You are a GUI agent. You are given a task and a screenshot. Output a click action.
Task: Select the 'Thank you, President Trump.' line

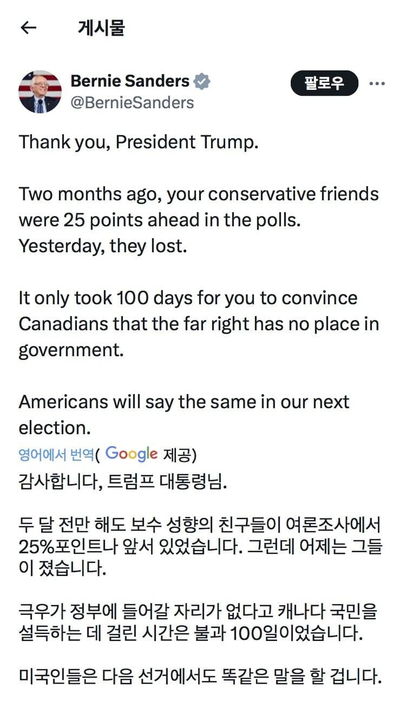[x=139, y=142]
